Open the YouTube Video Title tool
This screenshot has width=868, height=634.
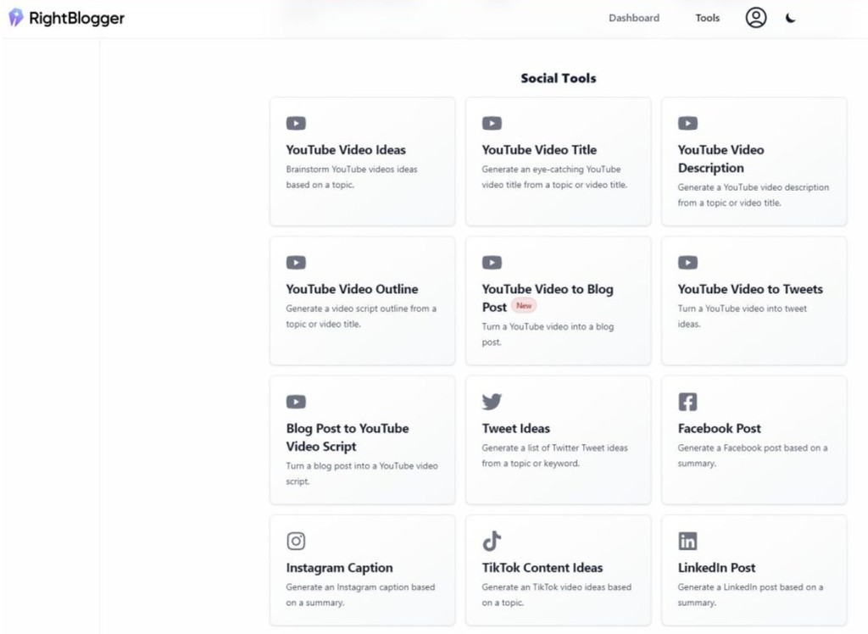(539, 150)
